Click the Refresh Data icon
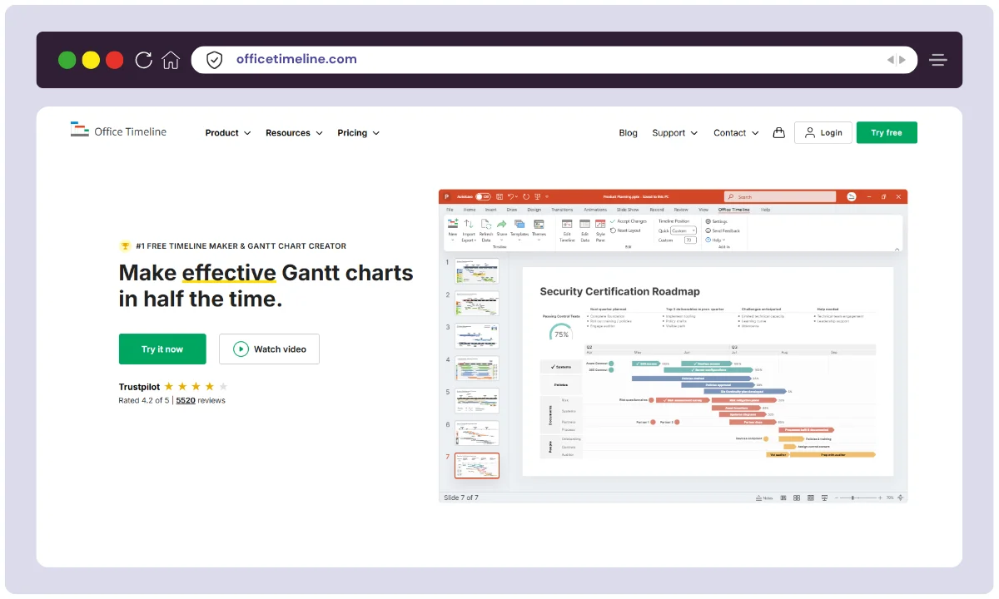 (485, 225)
